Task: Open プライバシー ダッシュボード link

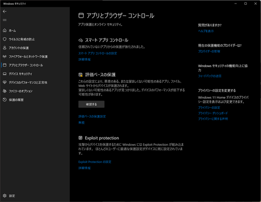Action: tap(213, 113)
